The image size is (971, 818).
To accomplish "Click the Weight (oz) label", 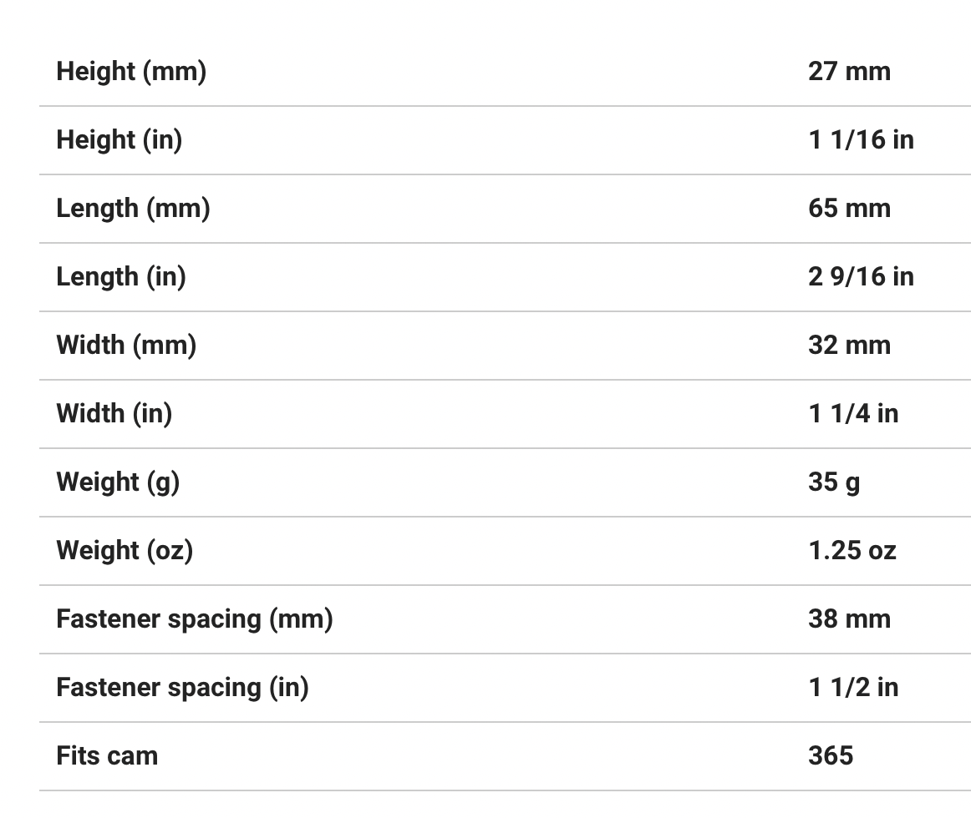I will [x=125, y=551].
